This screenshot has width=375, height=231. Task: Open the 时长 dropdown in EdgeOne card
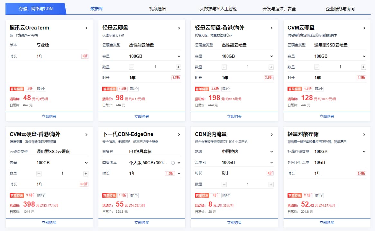point(179,174)
